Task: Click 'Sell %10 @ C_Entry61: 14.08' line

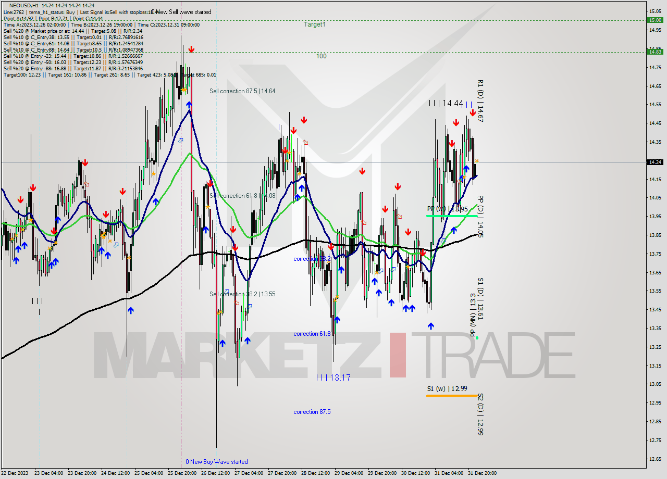Action: [x=73, y=43]
